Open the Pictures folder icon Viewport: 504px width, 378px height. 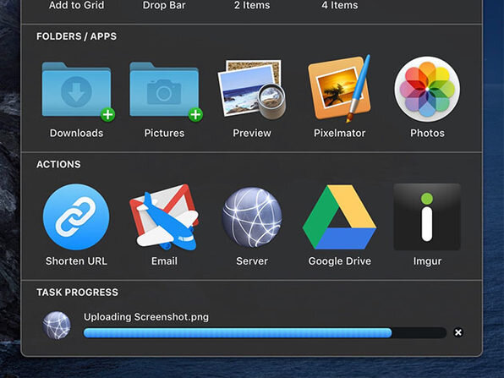click(164, 89)
